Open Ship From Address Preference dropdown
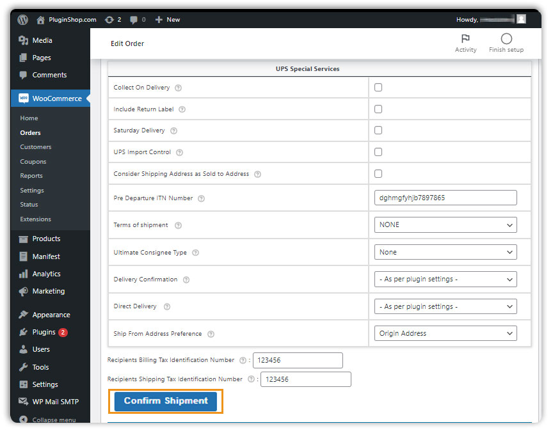 (x=445, y=333)
